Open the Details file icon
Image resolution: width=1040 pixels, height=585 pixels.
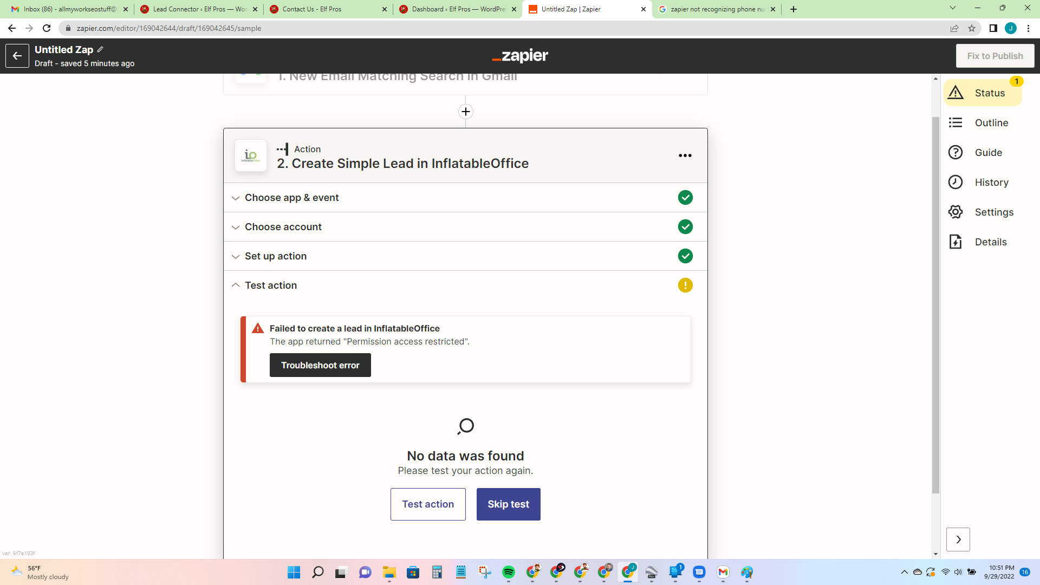955,242
